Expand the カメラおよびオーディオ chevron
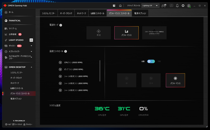This screenshot has height=130, width=210. pyautogui.click(x=31, y=57)
